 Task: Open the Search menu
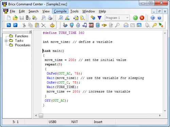[x=33, y=11]
